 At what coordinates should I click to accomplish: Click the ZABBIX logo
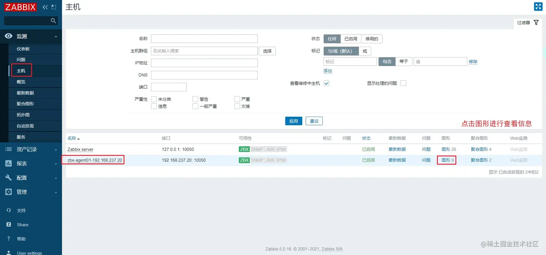coord(21,7)
